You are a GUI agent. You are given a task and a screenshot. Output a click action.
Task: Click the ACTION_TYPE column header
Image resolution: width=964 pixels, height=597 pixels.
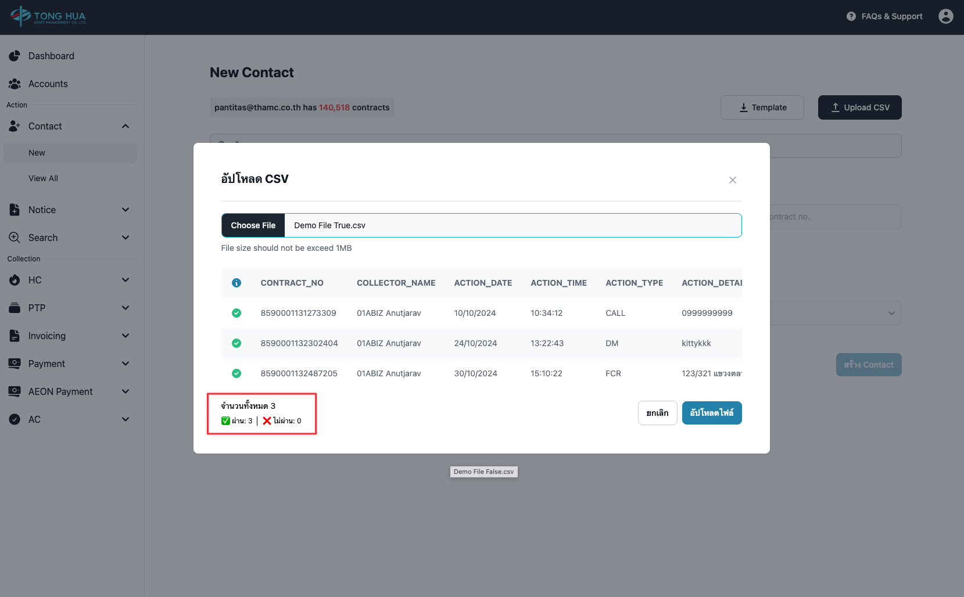point(634,283)
